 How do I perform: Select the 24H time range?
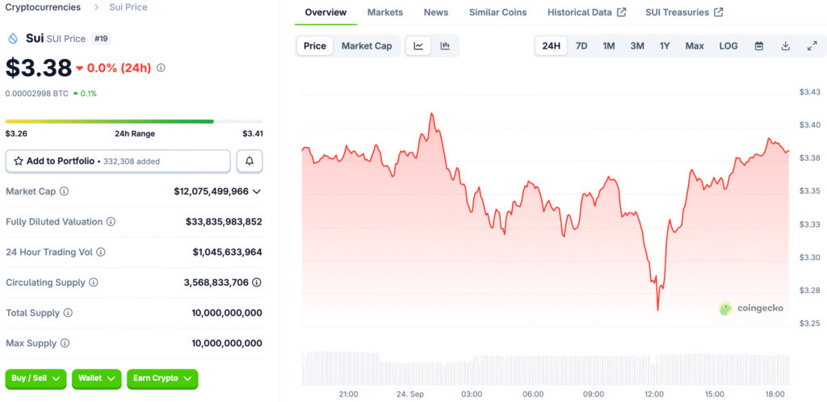[551, 46]
